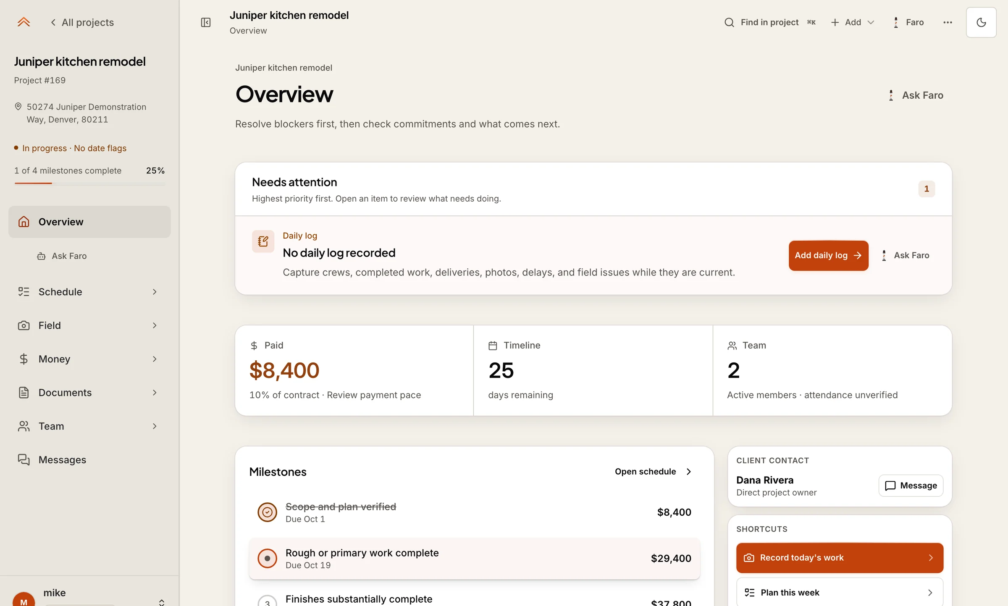Click the Plan this week checklist icon
This screenshot has height=606, width=1008.
[x=750, y=593]
